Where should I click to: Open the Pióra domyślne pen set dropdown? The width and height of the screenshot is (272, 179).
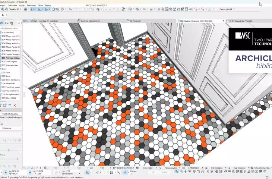171,168
